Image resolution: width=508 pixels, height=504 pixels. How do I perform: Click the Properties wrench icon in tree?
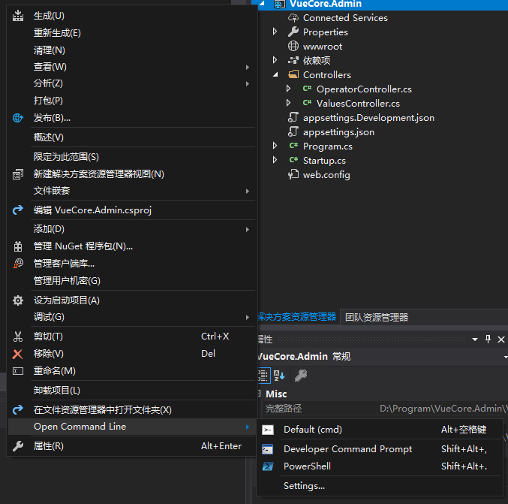coord(293,32)
